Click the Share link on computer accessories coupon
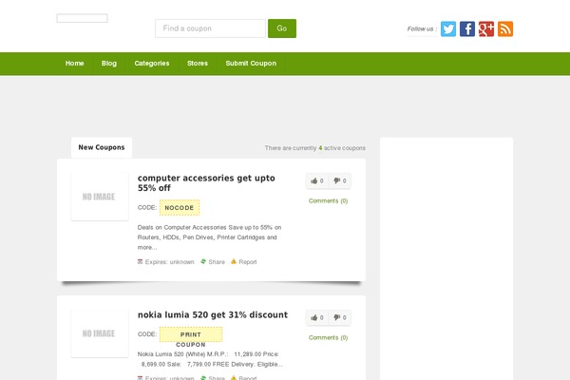 217,262
